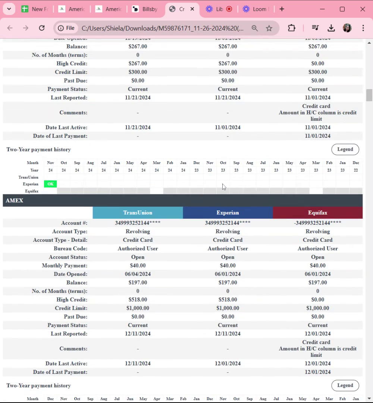The height and width of the screenshot is (403, 373).
Task: Bookmark this page with star icon
Action: (x=269, y=28)
